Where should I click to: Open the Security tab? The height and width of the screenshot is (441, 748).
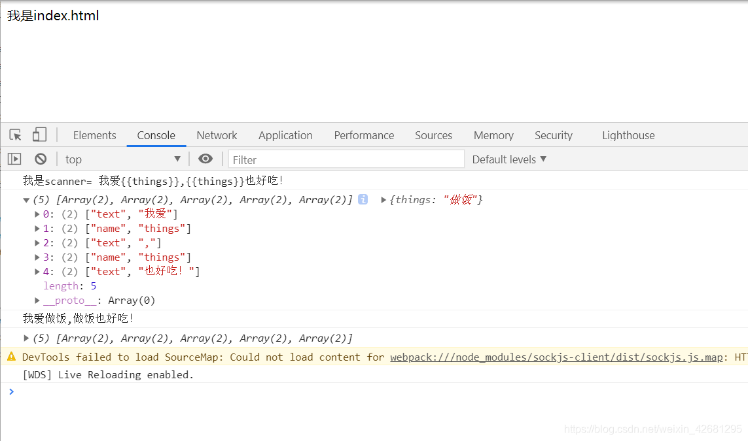(554, 135)
